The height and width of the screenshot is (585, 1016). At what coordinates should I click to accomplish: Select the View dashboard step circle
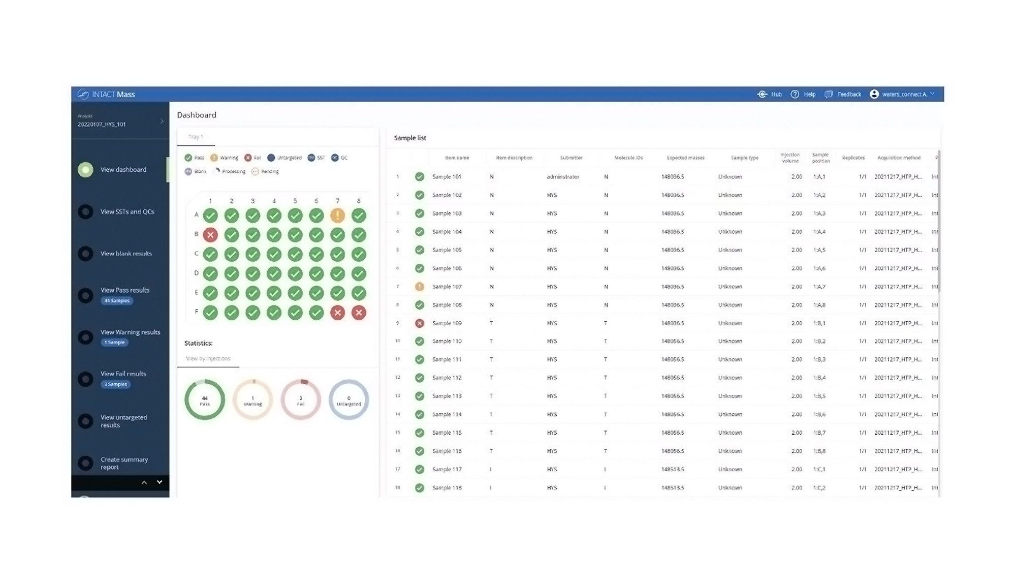click(x=85, y=170)
